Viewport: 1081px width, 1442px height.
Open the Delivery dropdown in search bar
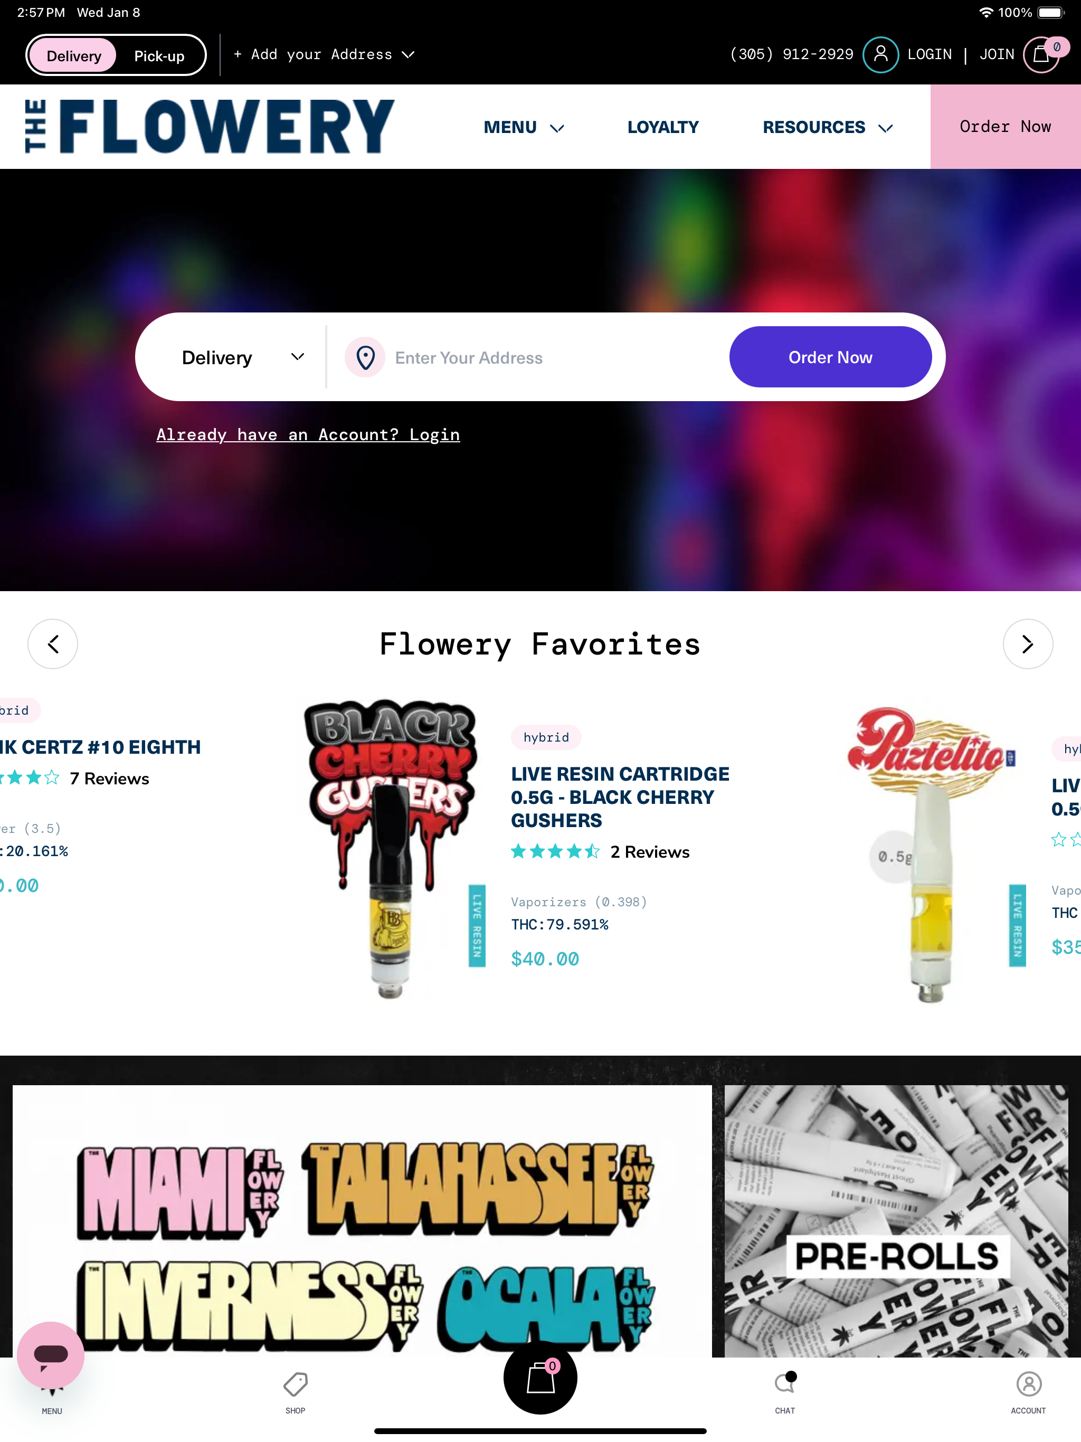[x=243, y=357]
